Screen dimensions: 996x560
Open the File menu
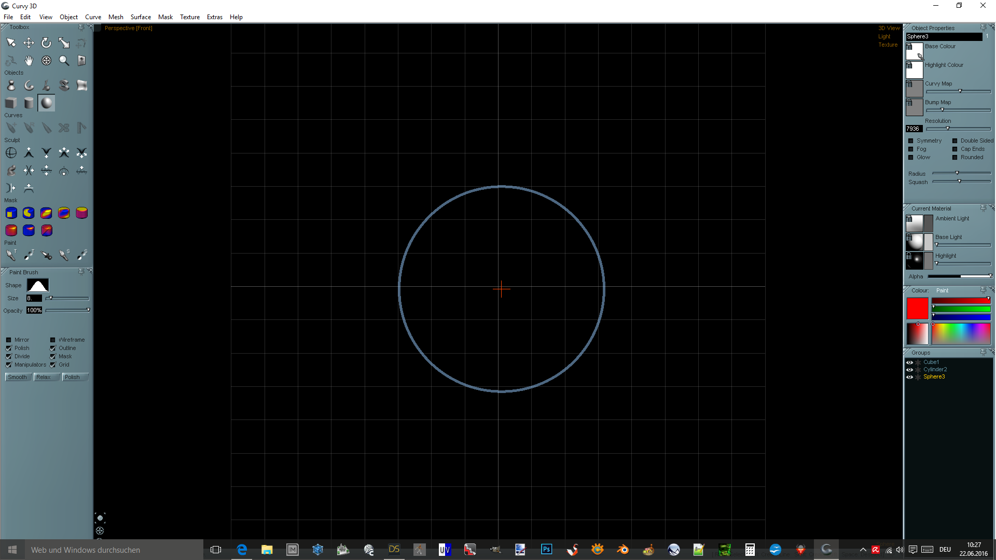coord(8,17)
